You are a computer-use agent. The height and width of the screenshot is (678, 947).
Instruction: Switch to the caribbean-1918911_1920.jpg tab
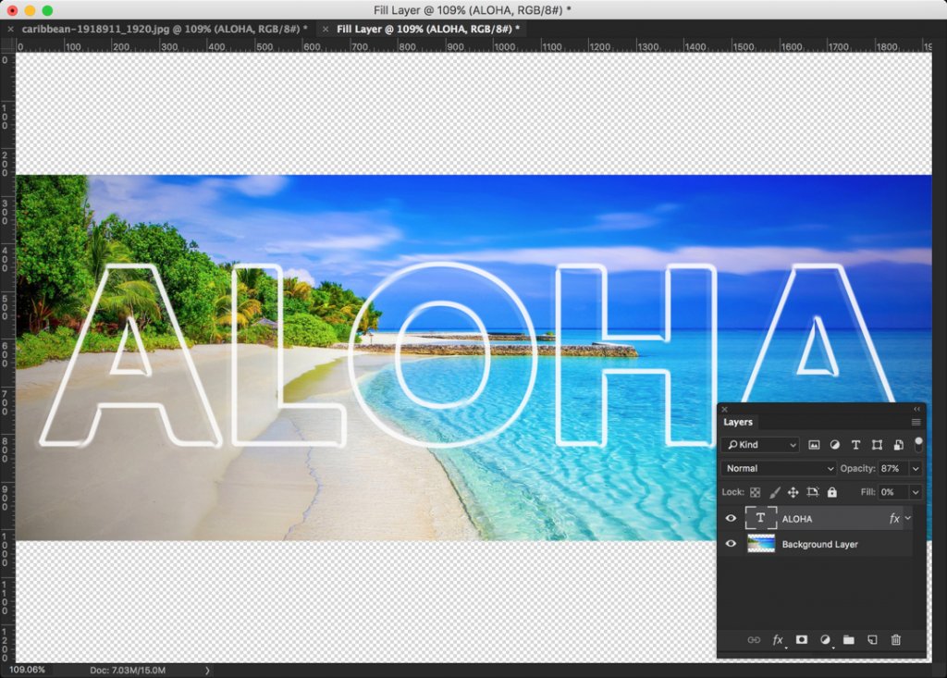pos(148,29)
